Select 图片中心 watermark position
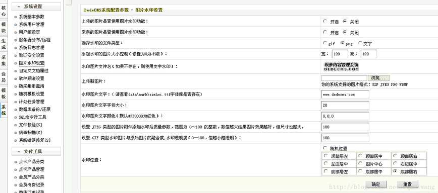This screenshot has height=193, width=438. pyautogui.click(x=360, y=163)
